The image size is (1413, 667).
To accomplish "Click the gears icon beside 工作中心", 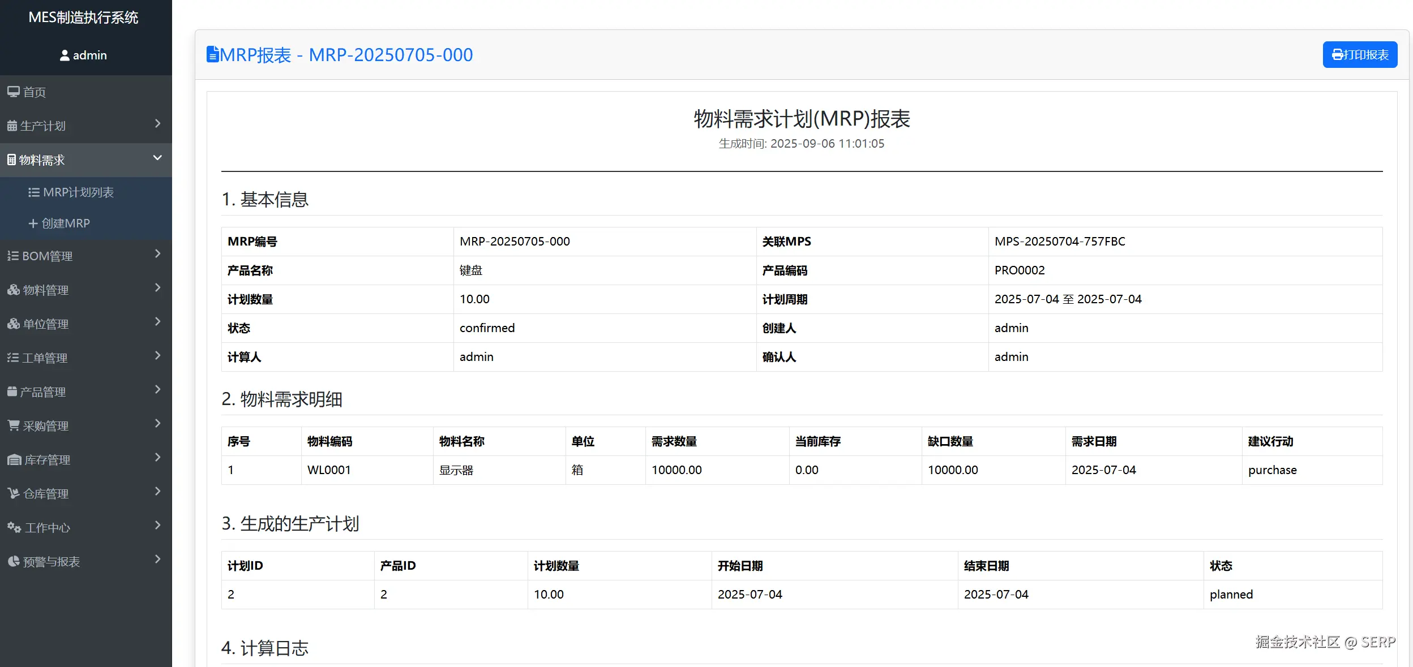I will tap(14, 527).
